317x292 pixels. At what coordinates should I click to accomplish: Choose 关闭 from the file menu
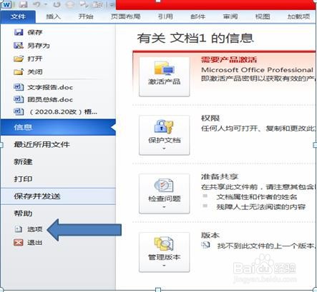coord(35,71)
